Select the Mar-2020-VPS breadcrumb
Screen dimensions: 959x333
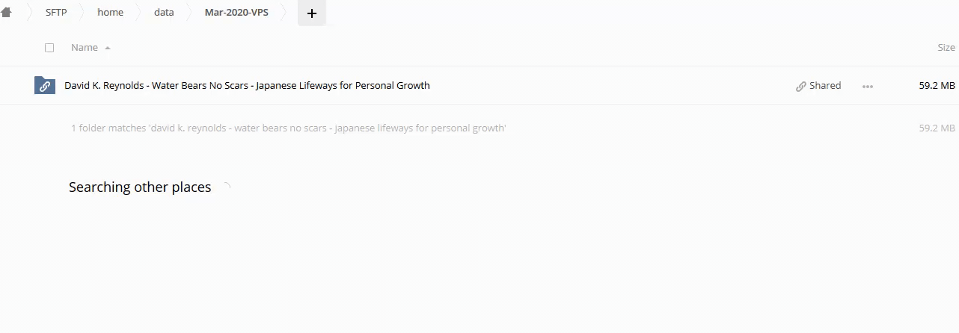click(x=236, y=12)
